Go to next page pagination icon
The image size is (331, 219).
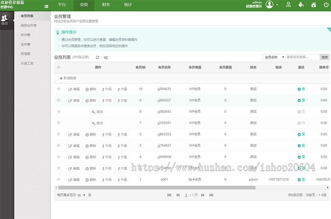coord(203,195)
